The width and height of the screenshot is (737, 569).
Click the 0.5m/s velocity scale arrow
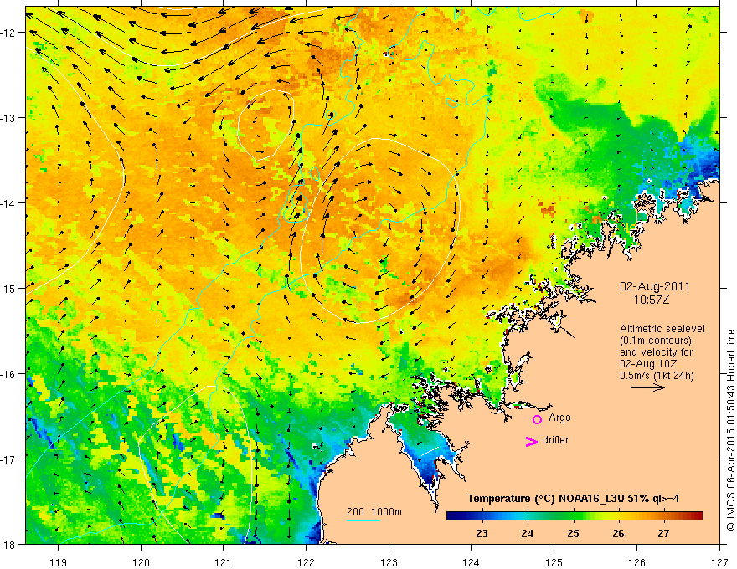click(x=647, y=387)
